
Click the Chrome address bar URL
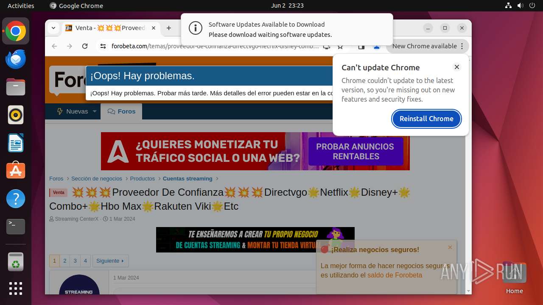(215, 46)
